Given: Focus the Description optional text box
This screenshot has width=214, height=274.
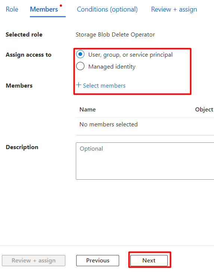Looking at the screenshot, I should click(145, 161).
